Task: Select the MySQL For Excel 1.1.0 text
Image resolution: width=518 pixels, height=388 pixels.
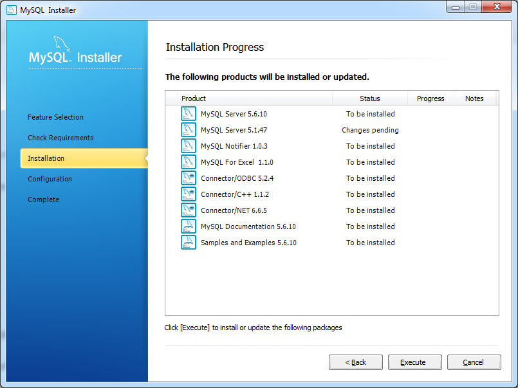Action: pyautogui.click(x=237, y=162)
